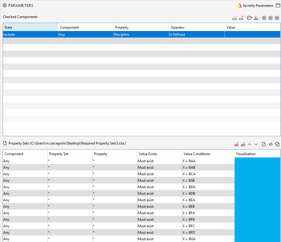Select the X = BCA condition cell
281x242 pixels.
point(208,174)
